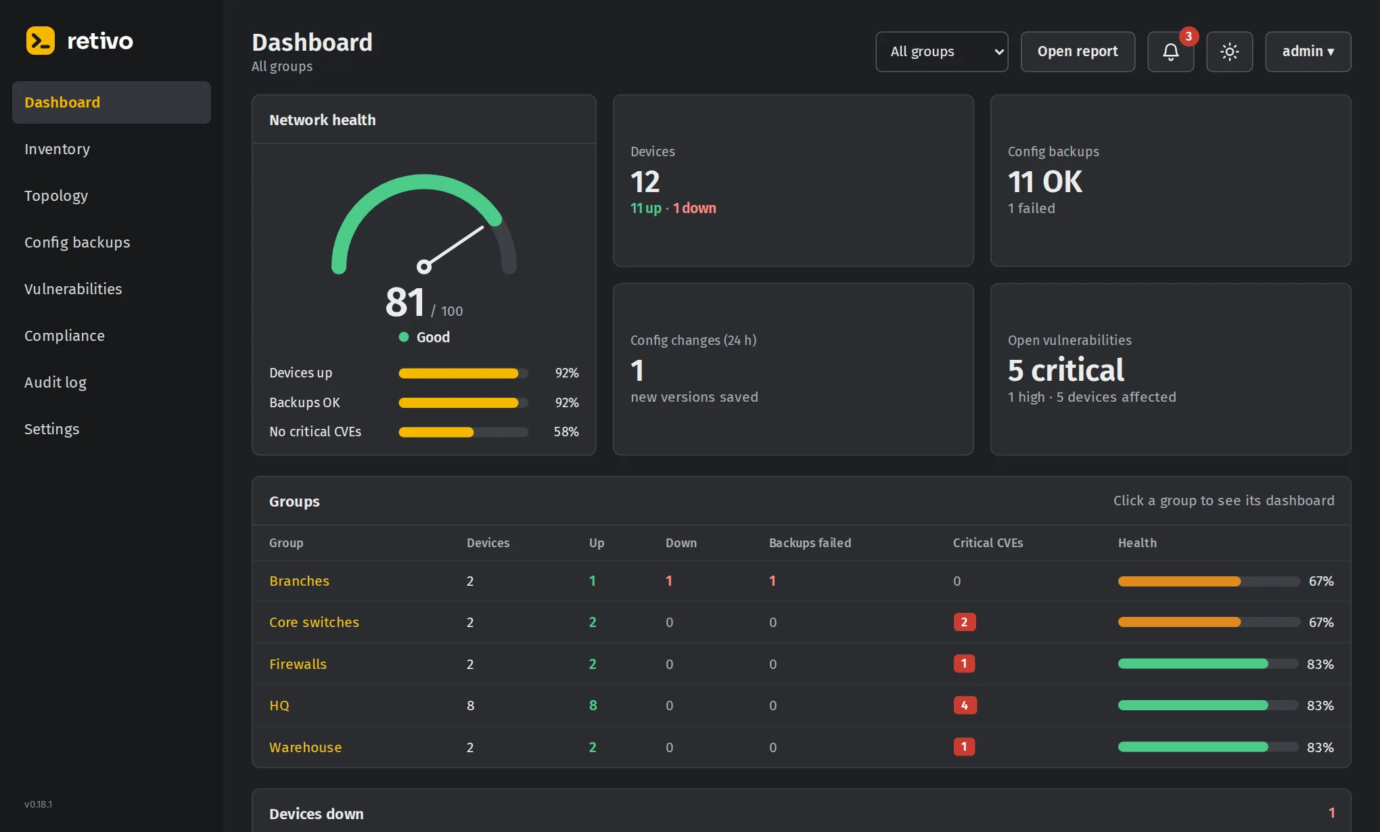
Task: Click Branches health bar at 67%
Action: pyautogui.click(x=1209, y=581)
